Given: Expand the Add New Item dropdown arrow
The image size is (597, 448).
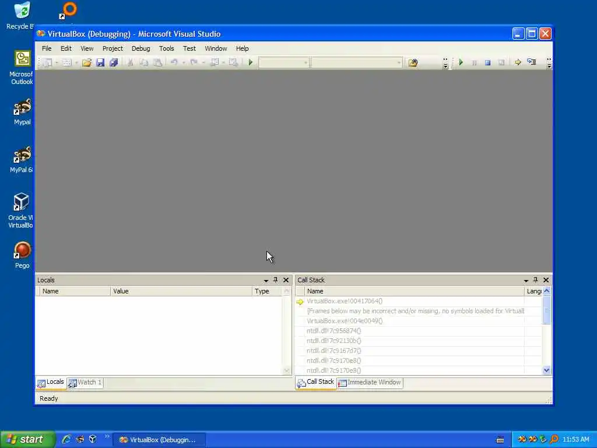Looking at the screenshot, I should (76, 62).
